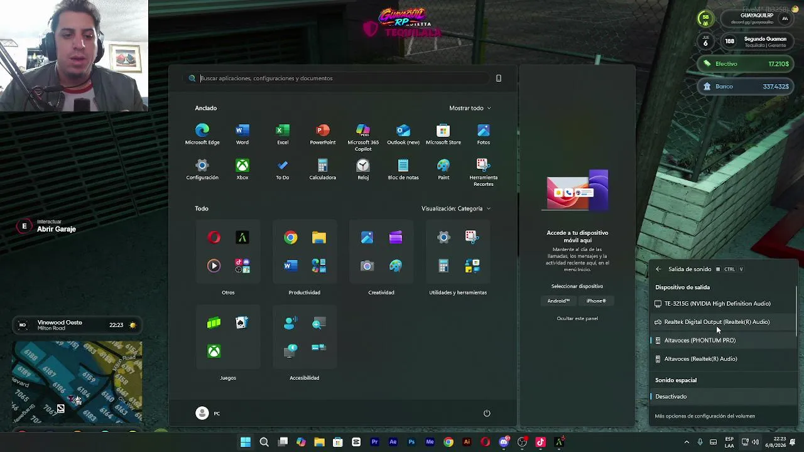
Task: Open ESP LAA input language indicator
Action: (729, 442)
